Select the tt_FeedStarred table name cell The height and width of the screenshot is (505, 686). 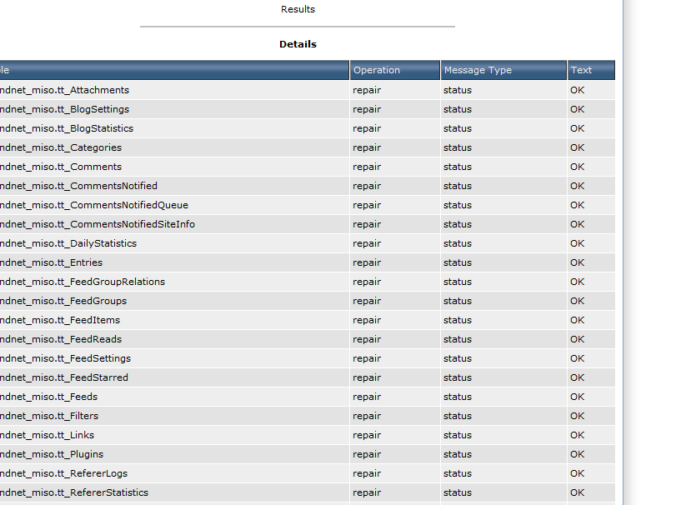174,377
